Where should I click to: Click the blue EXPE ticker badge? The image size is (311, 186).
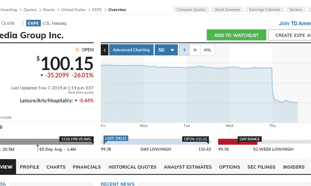coord(33,23)
